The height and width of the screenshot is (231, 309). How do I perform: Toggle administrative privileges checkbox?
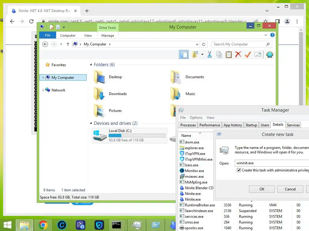pyautogui.click(x=239, y=170)
